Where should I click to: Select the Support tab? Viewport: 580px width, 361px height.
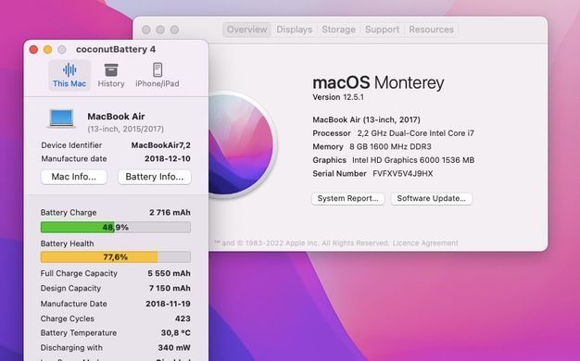[382, 30]
